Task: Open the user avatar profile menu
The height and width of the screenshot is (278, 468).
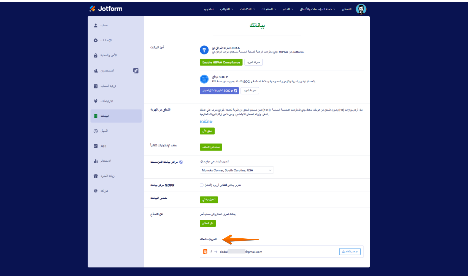Action: pos(361,9)
